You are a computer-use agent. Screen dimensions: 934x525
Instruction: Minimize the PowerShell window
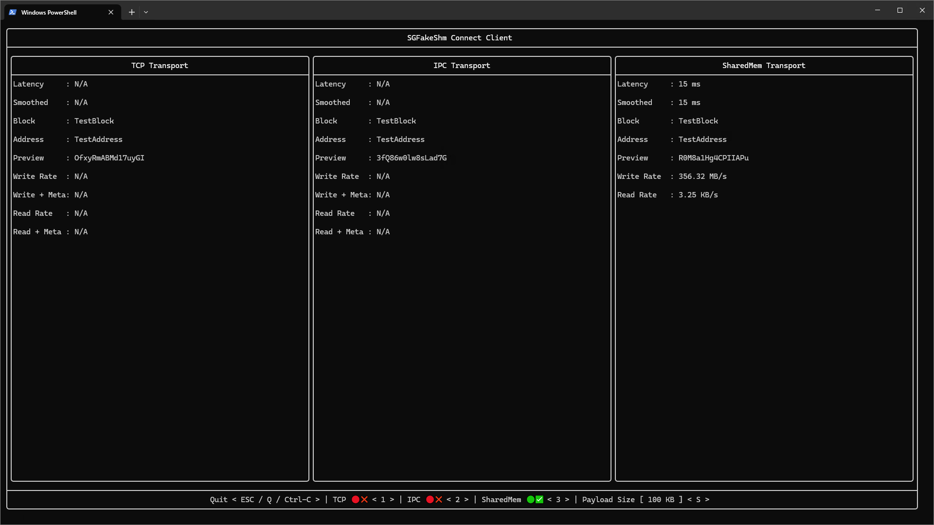click(x=878, y=10)
